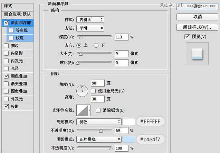
Task: Expand the 光泽等高线 picker arrow
Action: coord(89,110)
